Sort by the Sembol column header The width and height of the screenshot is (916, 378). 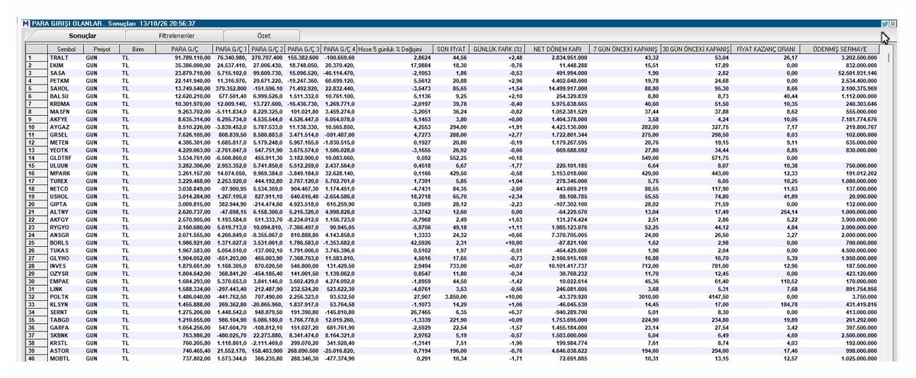point(66,48)
